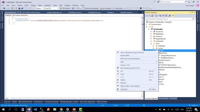Click the Undo toolbar arrow
The width and height of the screenshot is (200, 112).
pyautogui.click(x=26, y=8)
